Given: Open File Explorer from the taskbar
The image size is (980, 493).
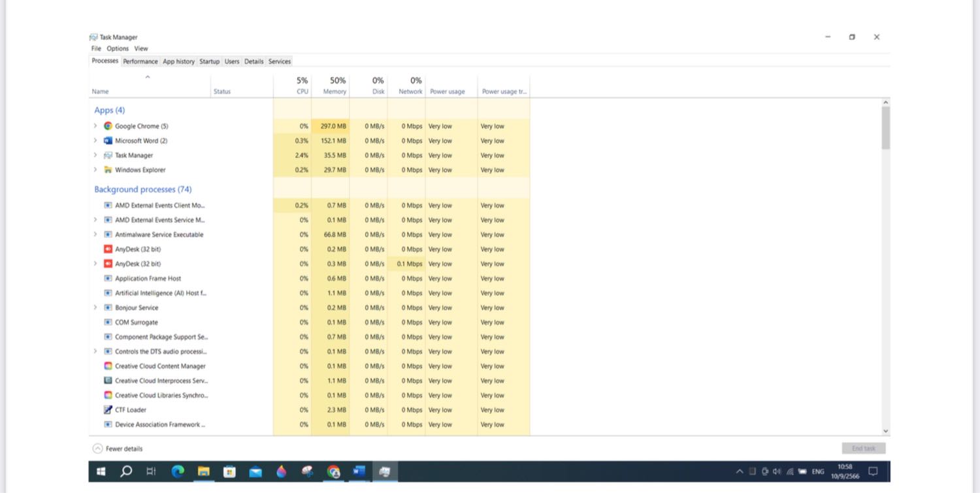Looking at the screenshot, I should (203, 471).
